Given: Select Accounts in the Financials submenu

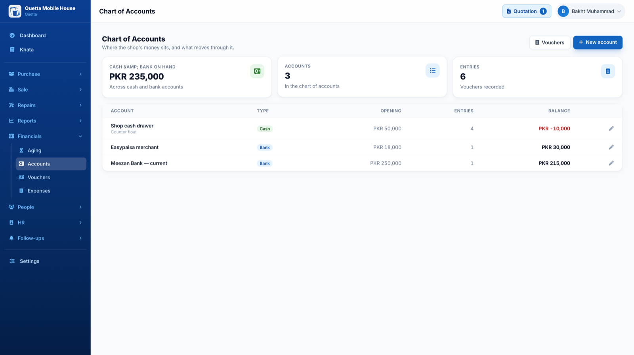Looking at the screenshot, I should click(51, 164).
